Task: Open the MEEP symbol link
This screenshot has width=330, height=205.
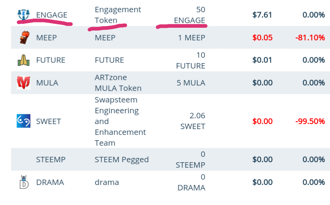Action: point(47,38)
